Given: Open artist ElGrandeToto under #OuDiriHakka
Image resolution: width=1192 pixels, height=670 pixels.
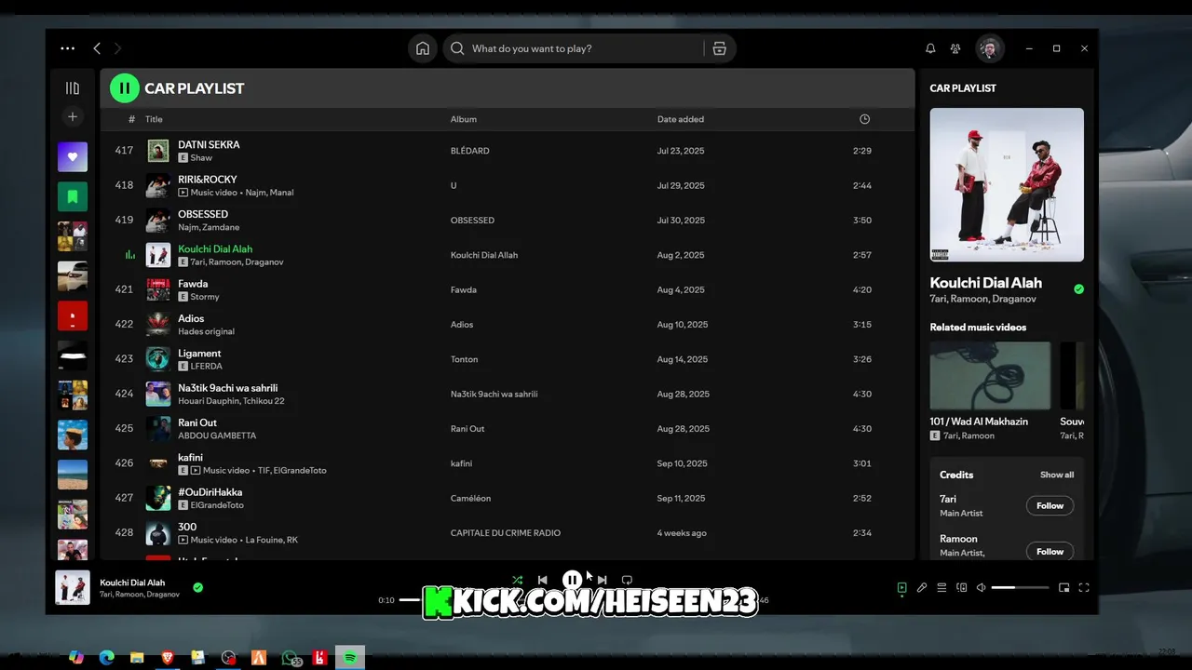Looking at the screenshot, I should 217,505.
